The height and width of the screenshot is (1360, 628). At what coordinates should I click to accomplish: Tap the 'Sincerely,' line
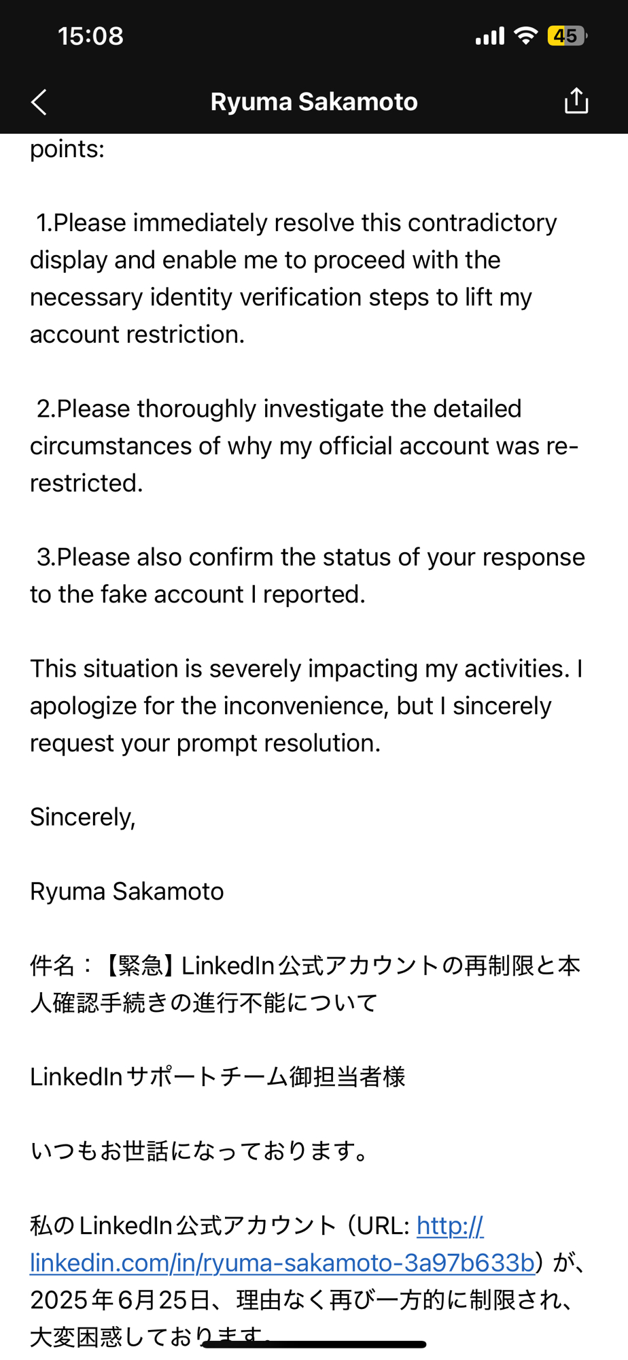83,817
